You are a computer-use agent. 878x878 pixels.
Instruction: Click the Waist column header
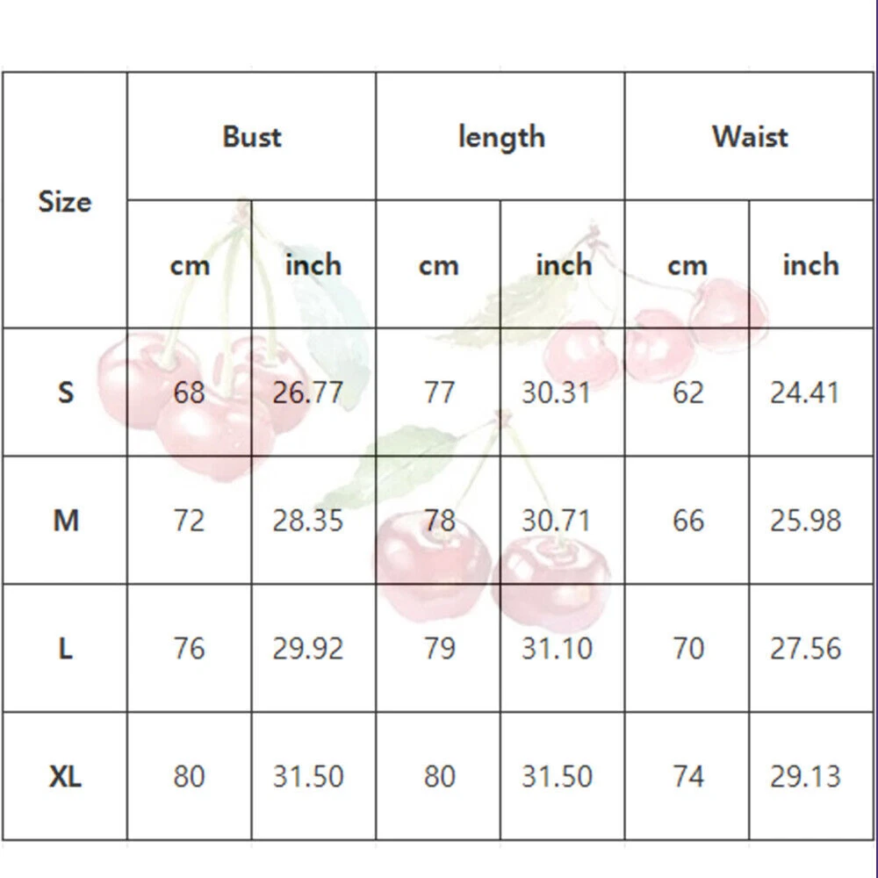tap(750, 137)
